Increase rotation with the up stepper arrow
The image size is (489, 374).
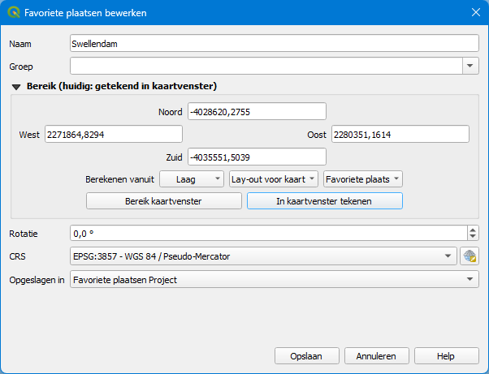(473, 229)
